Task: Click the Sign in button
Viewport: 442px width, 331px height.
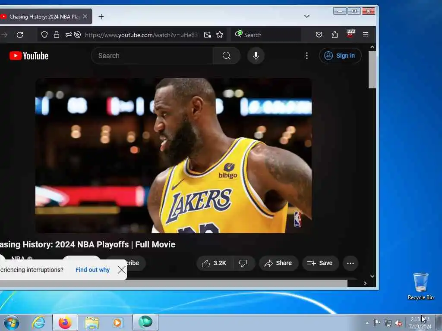Action: click(340, 56)
